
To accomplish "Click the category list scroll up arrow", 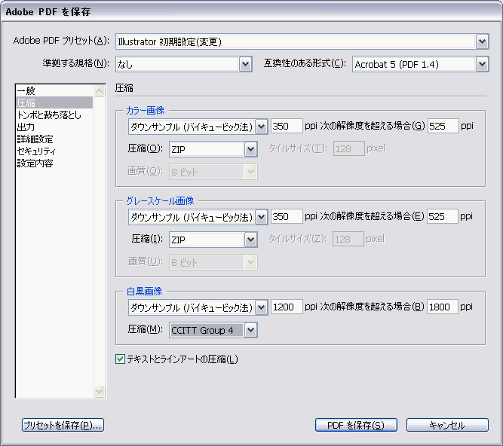I will [100, 91].
